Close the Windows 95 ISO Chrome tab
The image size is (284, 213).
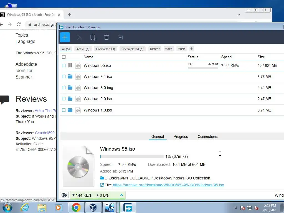coord(59,15)
